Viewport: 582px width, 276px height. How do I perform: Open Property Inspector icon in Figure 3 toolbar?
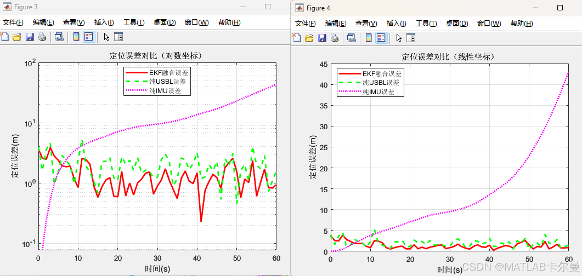[118, 37]
